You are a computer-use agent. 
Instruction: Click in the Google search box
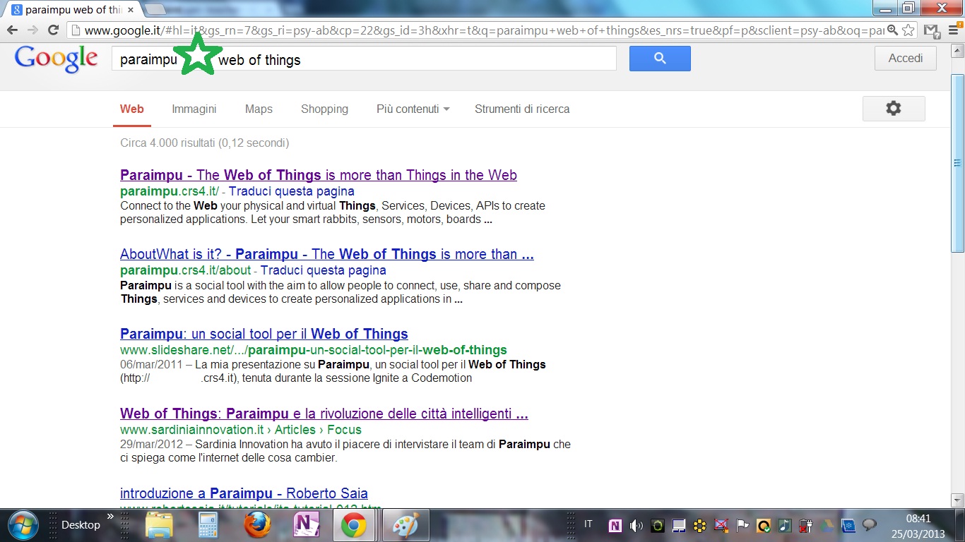(364, 59)
